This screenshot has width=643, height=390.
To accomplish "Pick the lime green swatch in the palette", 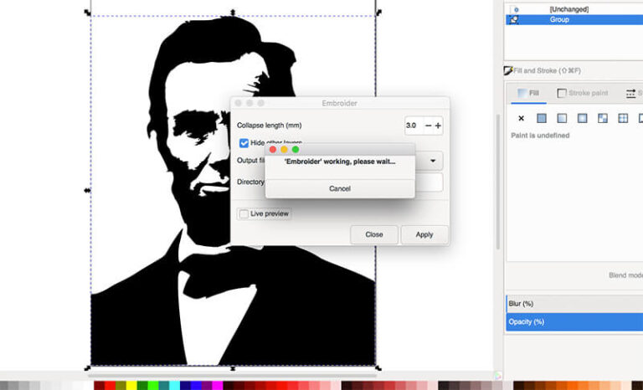I will pos(153,386).
